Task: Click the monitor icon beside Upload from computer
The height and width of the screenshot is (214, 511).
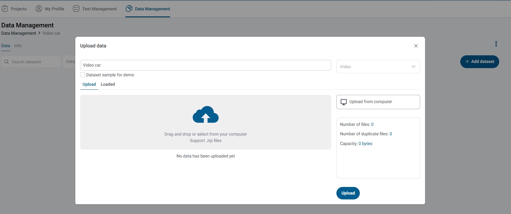Action: click(344, 102)
